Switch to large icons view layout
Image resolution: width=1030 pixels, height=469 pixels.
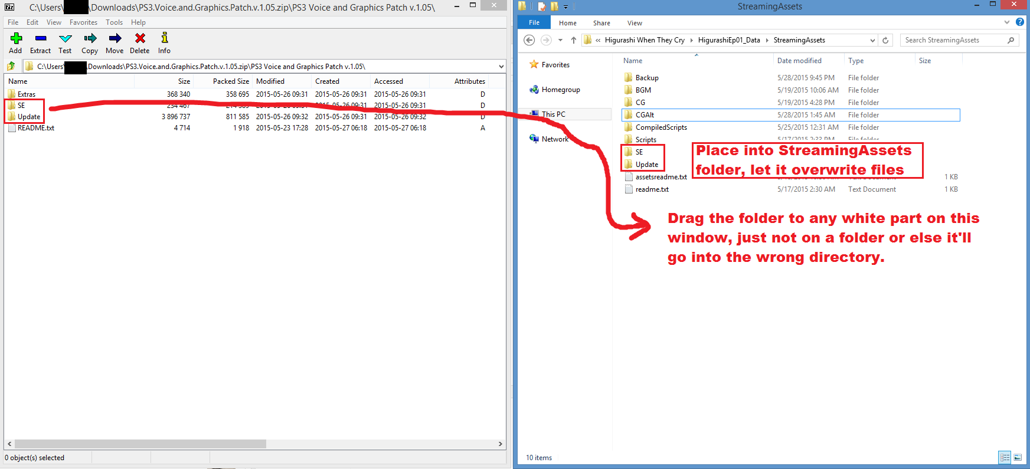coord(1018,457)
